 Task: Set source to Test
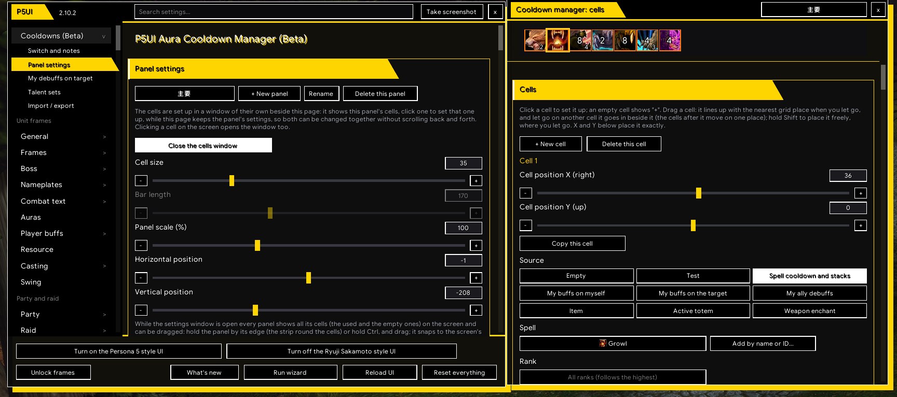tap(693, 276)
